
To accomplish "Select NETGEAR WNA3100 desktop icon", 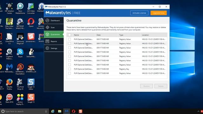I will point(20,23).
